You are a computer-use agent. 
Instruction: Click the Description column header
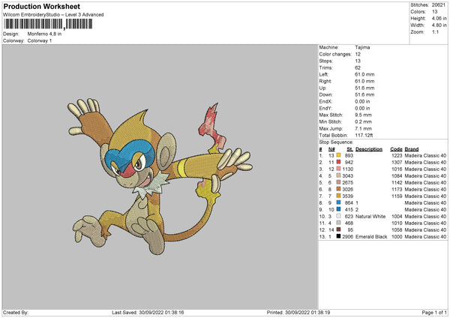[369, 148]
